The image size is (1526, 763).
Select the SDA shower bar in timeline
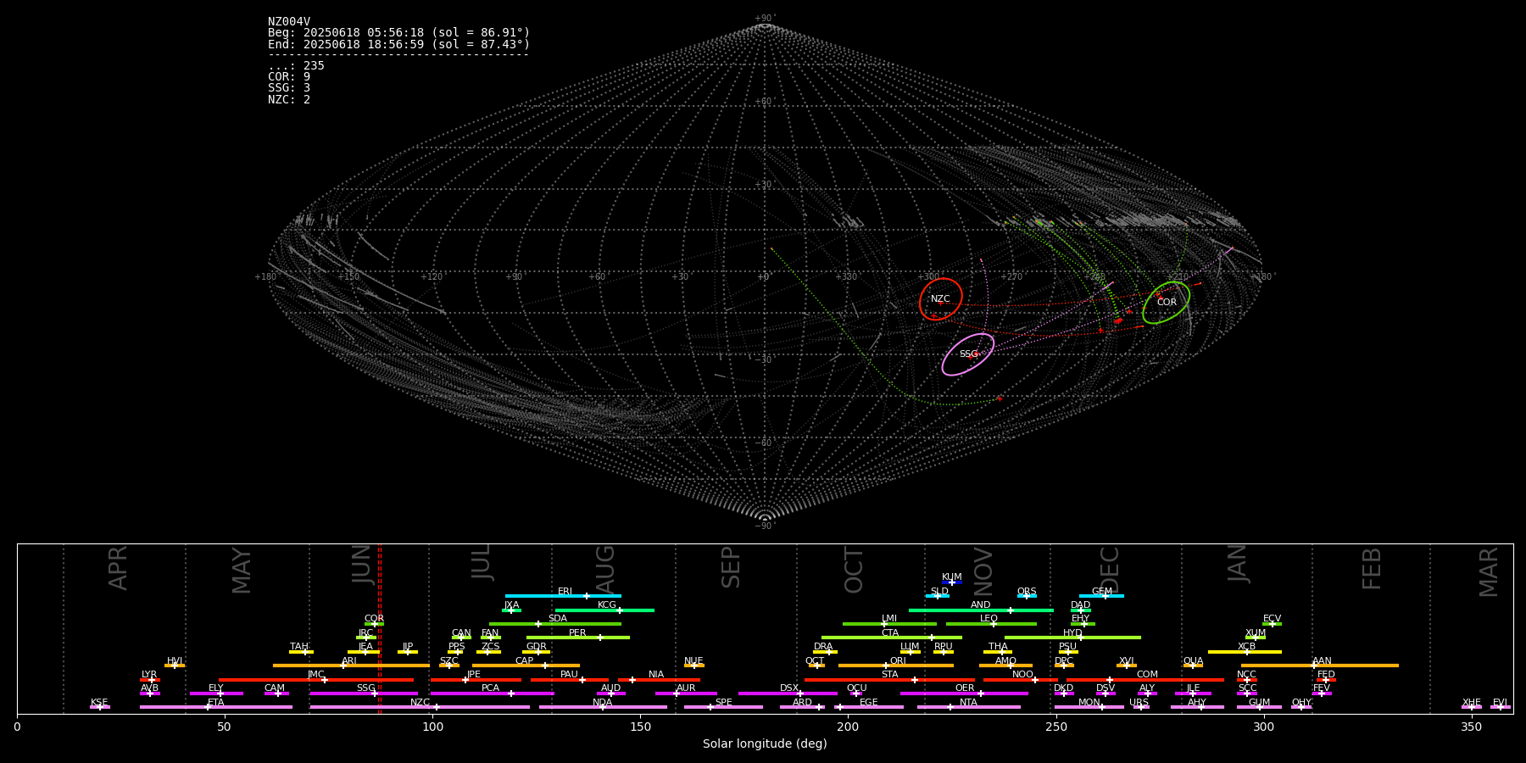(554, 624)
